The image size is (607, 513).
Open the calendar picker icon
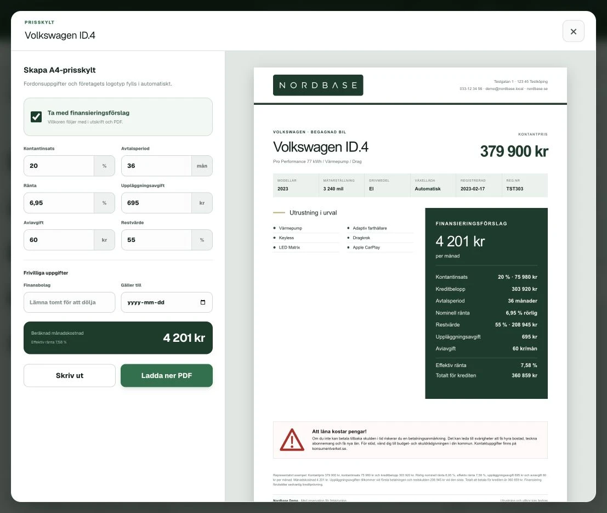(x=203, y=302)
